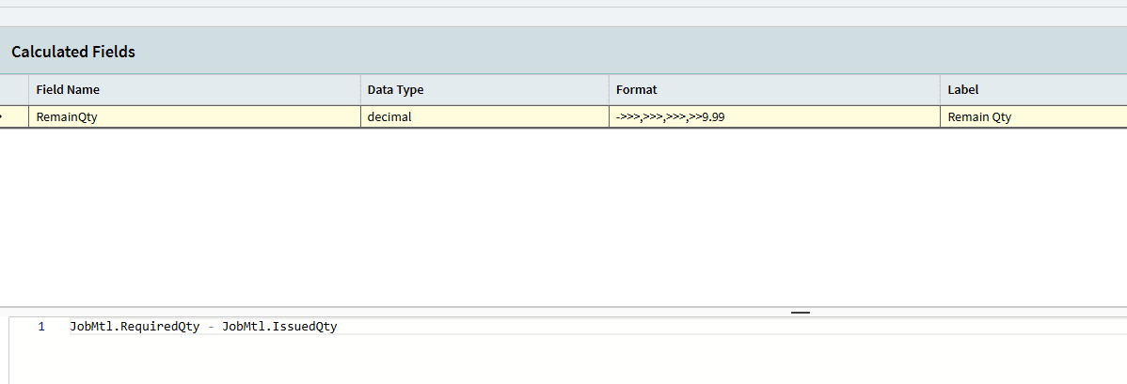Screen dimensions: 1127x384
Task: Click JobMtl.RequiredQty in the expression
Action: [135, 327]
